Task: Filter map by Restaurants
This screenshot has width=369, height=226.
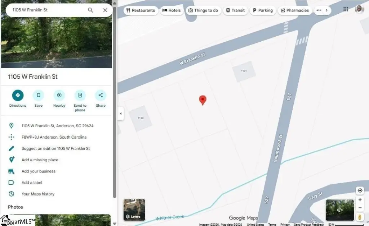Action: tap(140, 10)
